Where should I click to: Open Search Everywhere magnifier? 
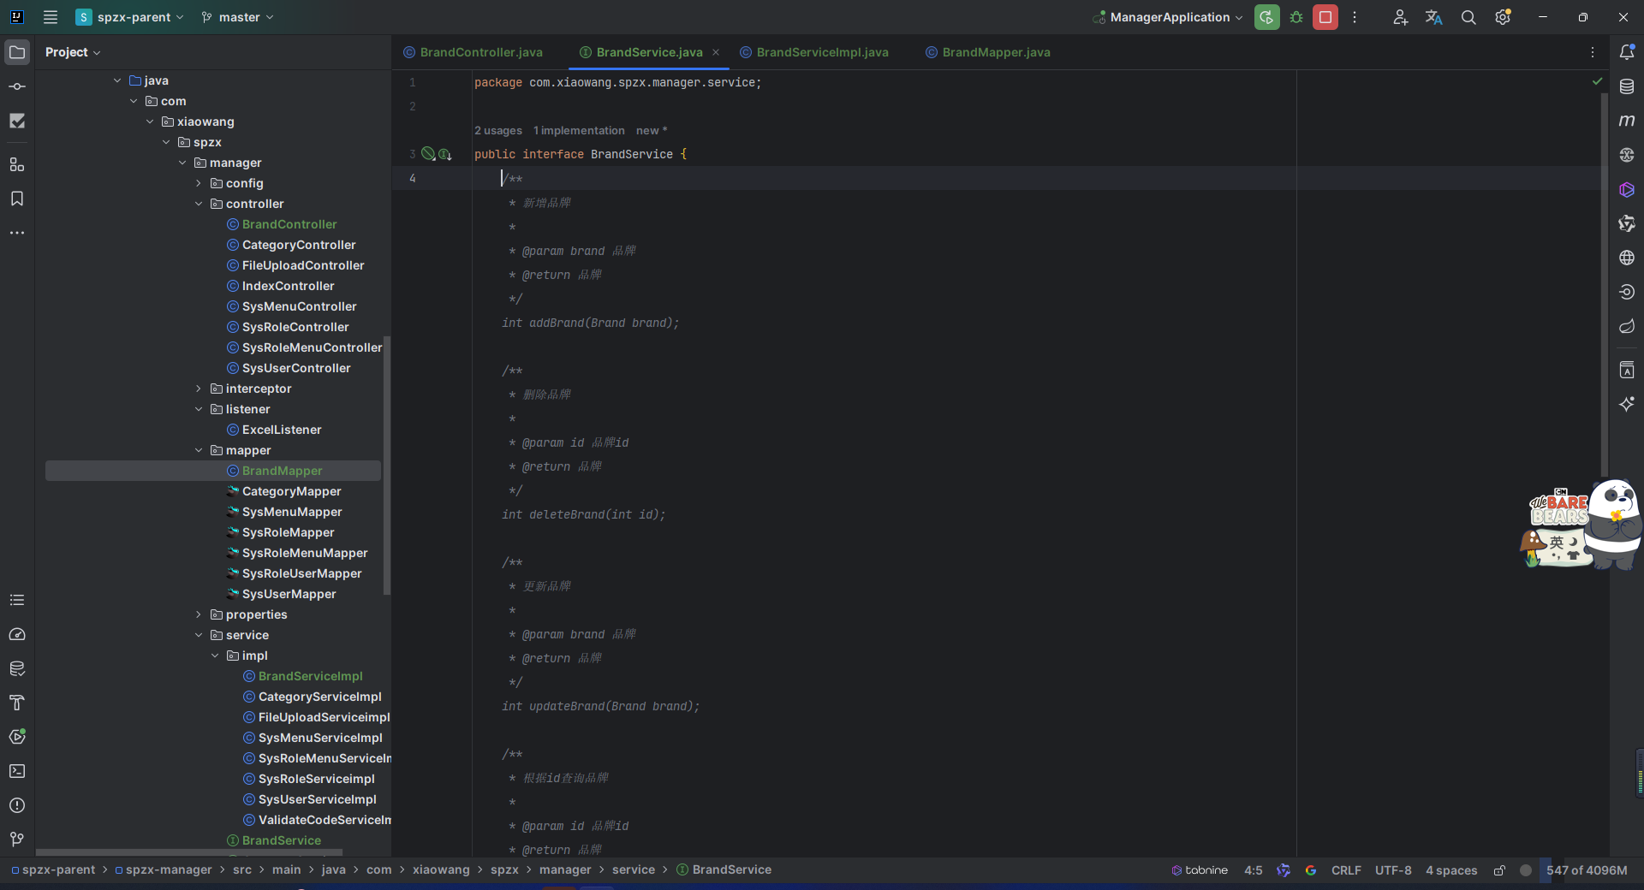point(1468,17)
